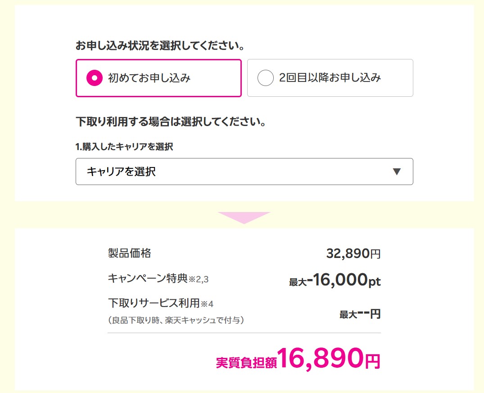Click the 良品下取り時、楽天キャッシュで付与 note

(176, 320)
